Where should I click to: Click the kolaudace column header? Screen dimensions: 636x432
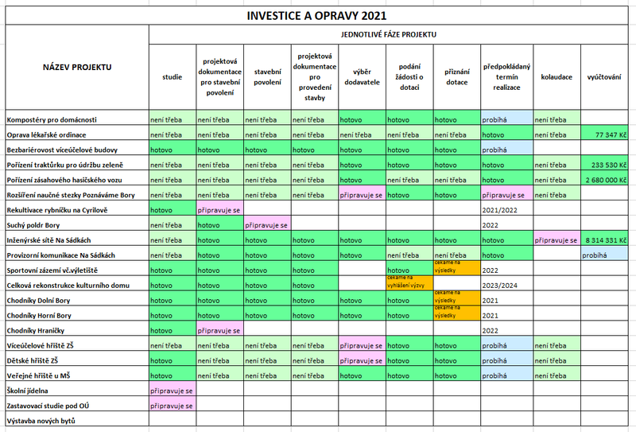click(557, 77)
